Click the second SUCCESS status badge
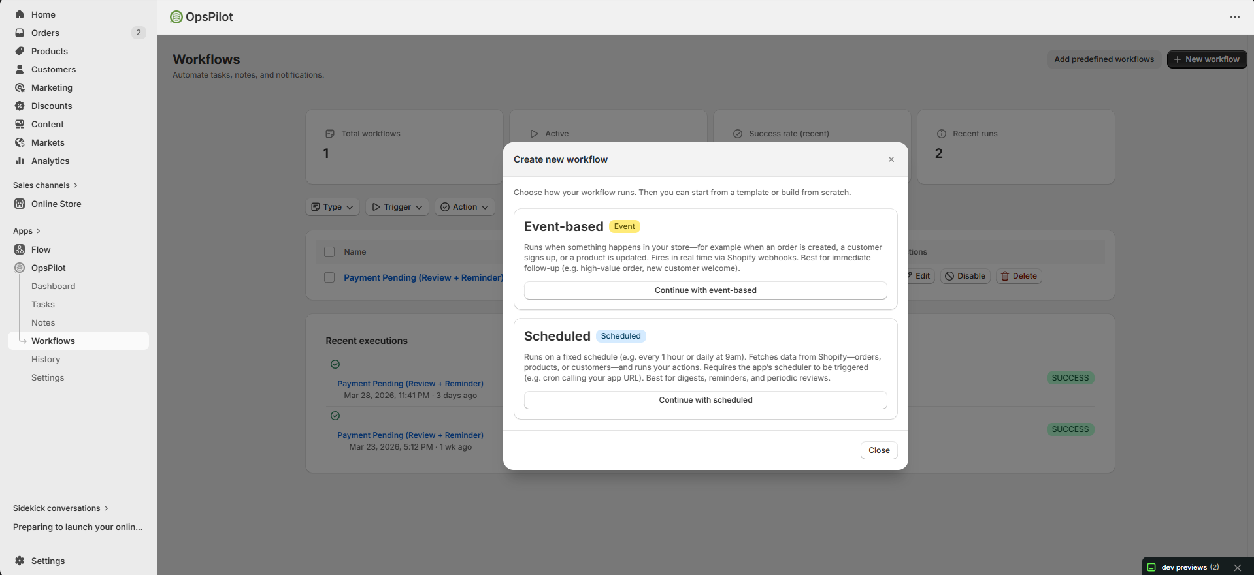 click(1070, 429)
